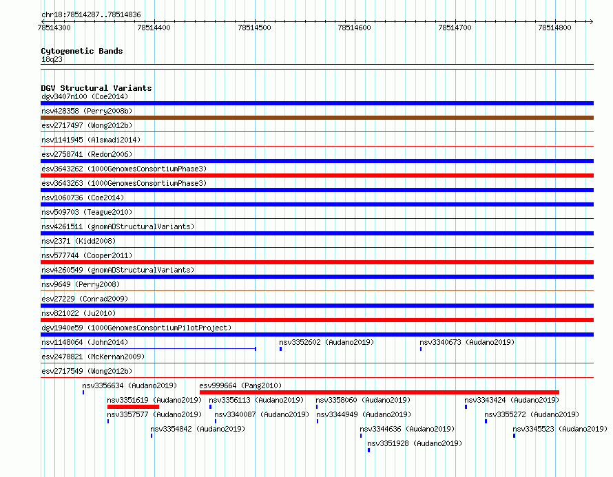The width and height of the screenshot is (613, 477).
Task: Click esv999664 (Pang2010) label
Action: [240, 385]
